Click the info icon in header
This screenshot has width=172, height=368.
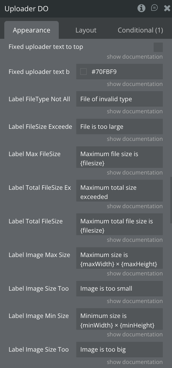pyautogui.click(x=141, y=8)
